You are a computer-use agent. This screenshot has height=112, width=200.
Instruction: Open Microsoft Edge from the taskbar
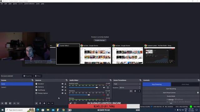point(38,110)
